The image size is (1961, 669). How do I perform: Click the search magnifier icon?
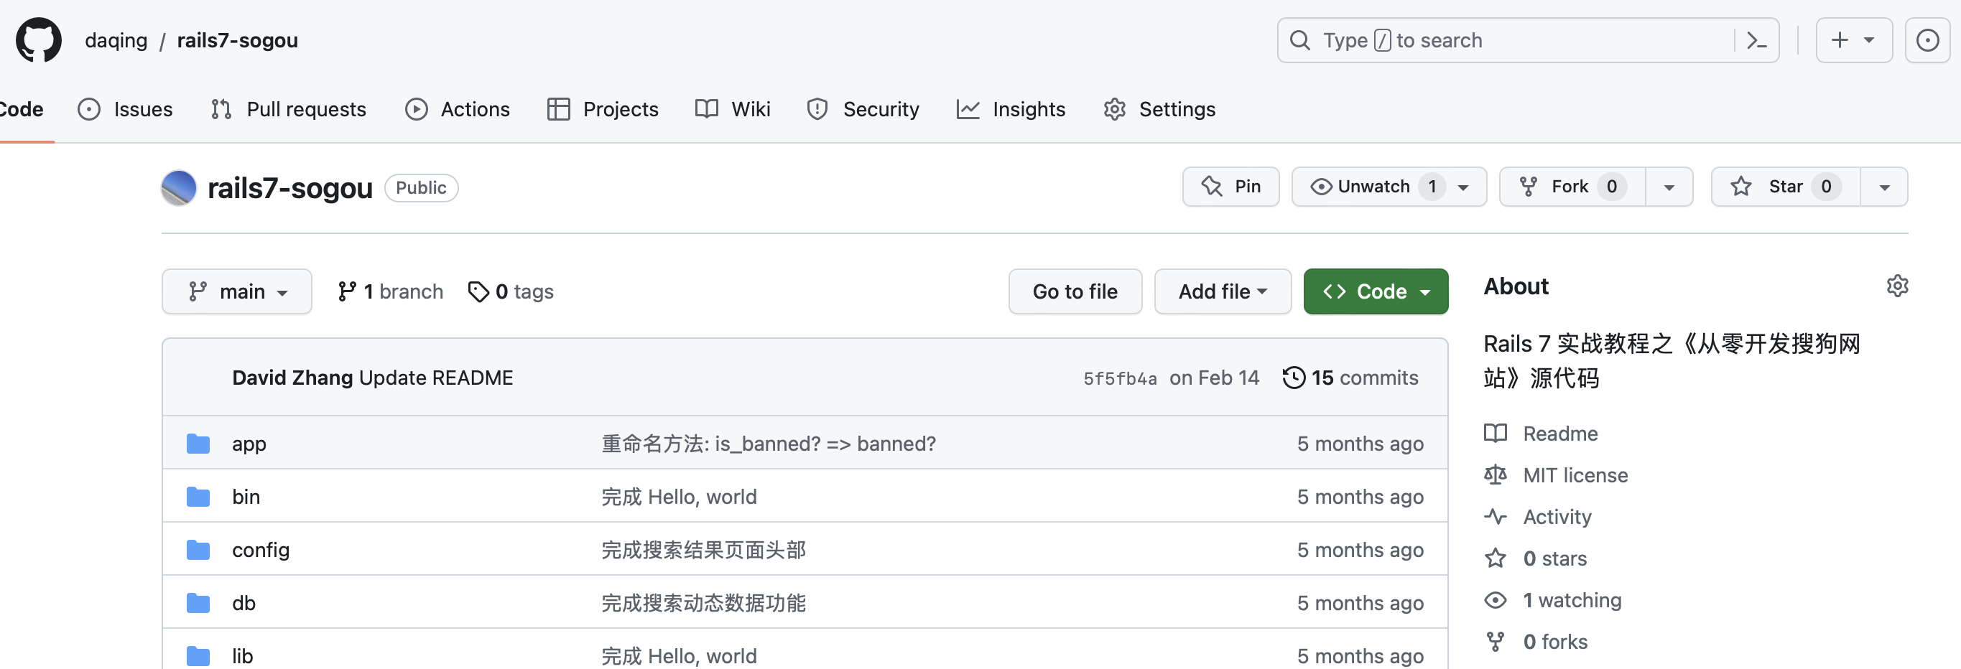point(1300,40)
